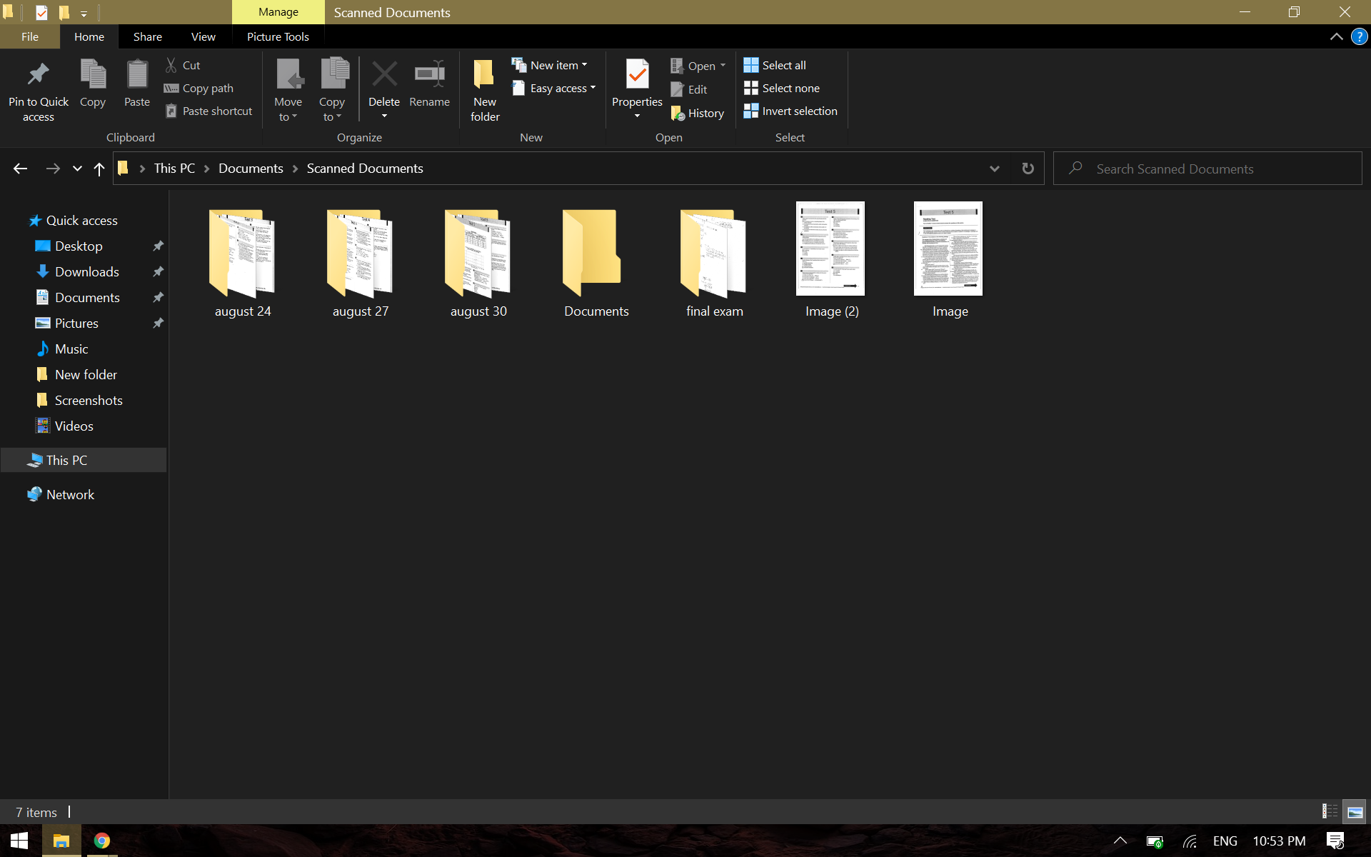Viewport: 1371px width, 857px height.
Task: Click Copy path in Clipboard group
Action: (x=199, y=88)
